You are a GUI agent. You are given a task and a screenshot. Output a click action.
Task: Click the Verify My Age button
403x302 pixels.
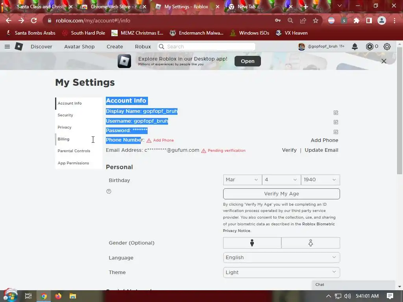(281, 194)
